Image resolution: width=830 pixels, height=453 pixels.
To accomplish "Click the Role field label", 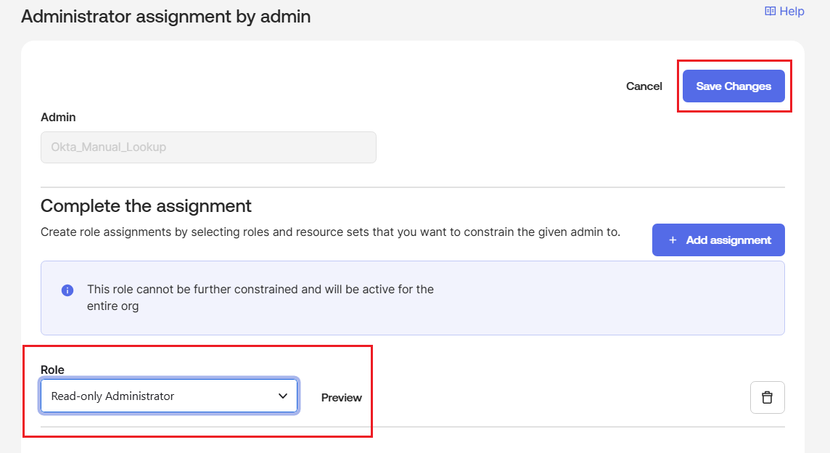I will (x=52, y=370).
